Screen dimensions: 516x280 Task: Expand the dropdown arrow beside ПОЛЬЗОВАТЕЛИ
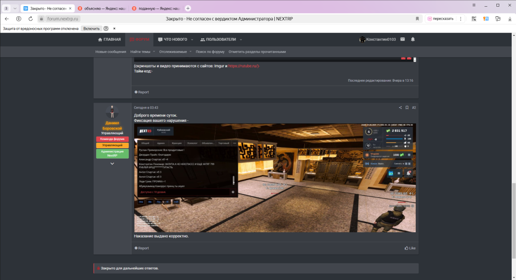[x=241, y=40]
